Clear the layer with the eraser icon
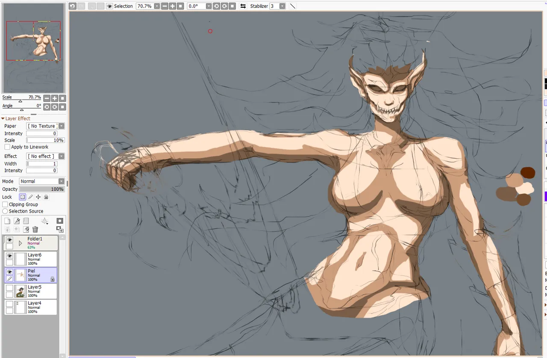The width and height of the screenshot is (547, 358). pos(26,230)
